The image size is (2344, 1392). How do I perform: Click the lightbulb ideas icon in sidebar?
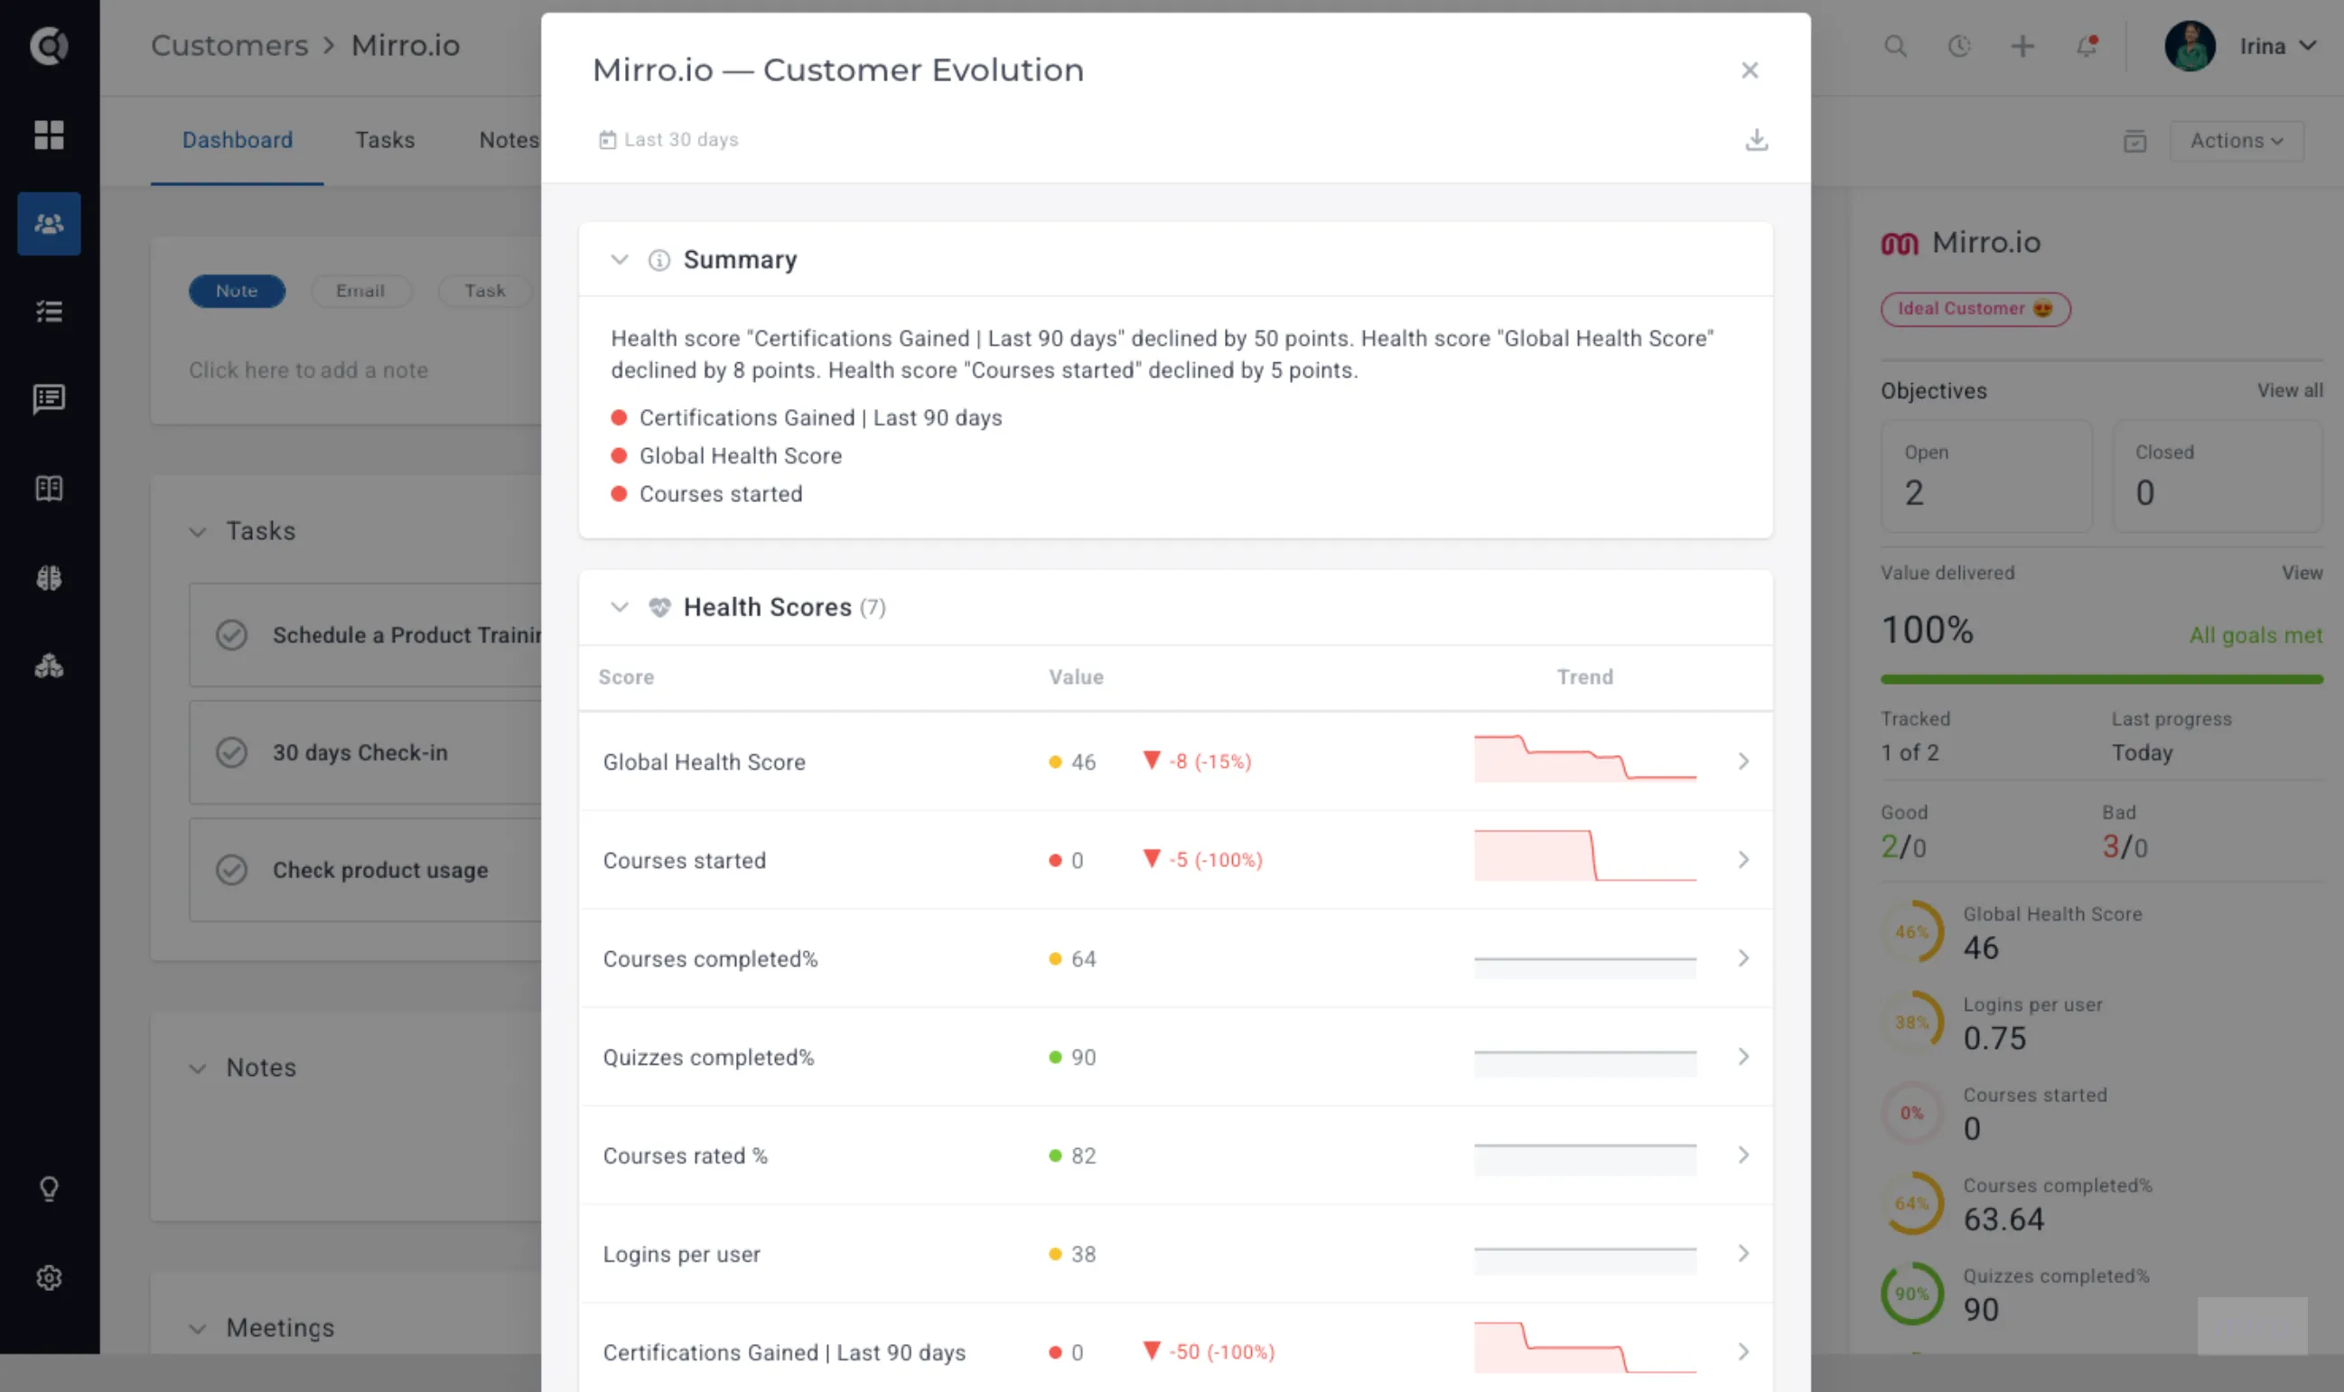coord(49,1189)
